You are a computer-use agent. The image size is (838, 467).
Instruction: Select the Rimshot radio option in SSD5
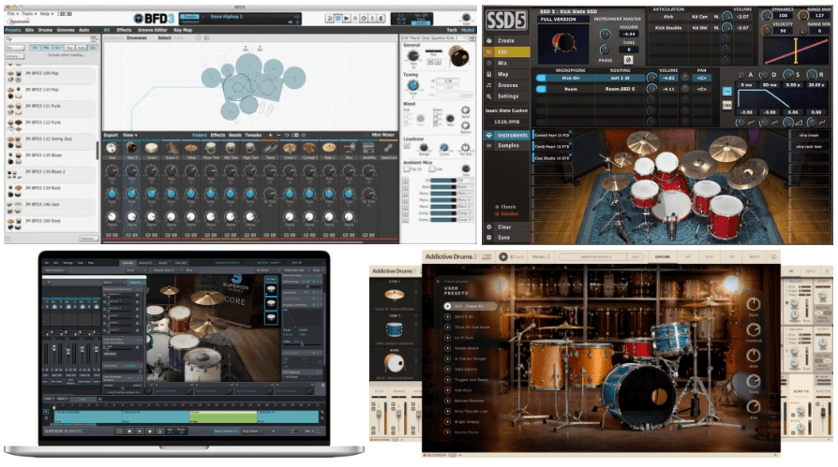[497, 212]
